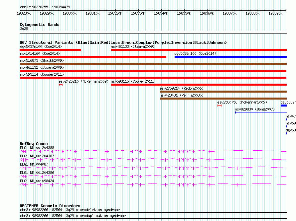Click the 198330k scale label
This screenshot has width=296, height=221.
click(138, 13)
